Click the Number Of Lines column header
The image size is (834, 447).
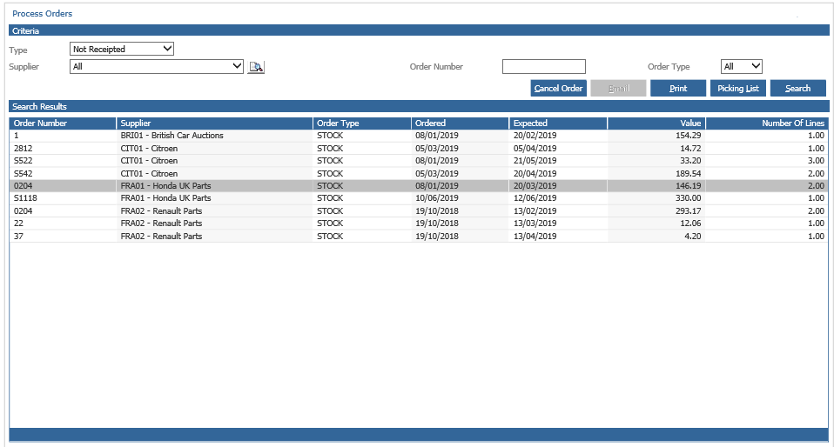coord(767,123)
